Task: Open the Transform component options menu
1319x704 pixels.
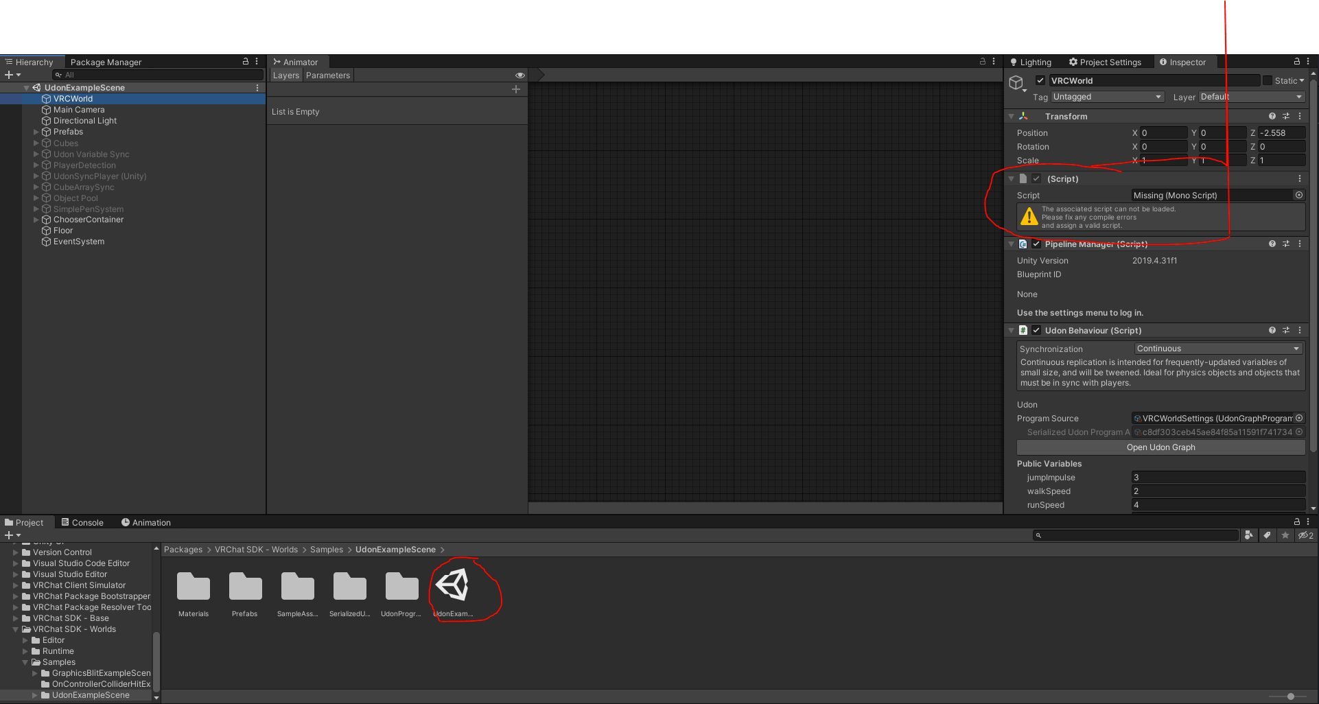Action: click(x=1299, y=116)
